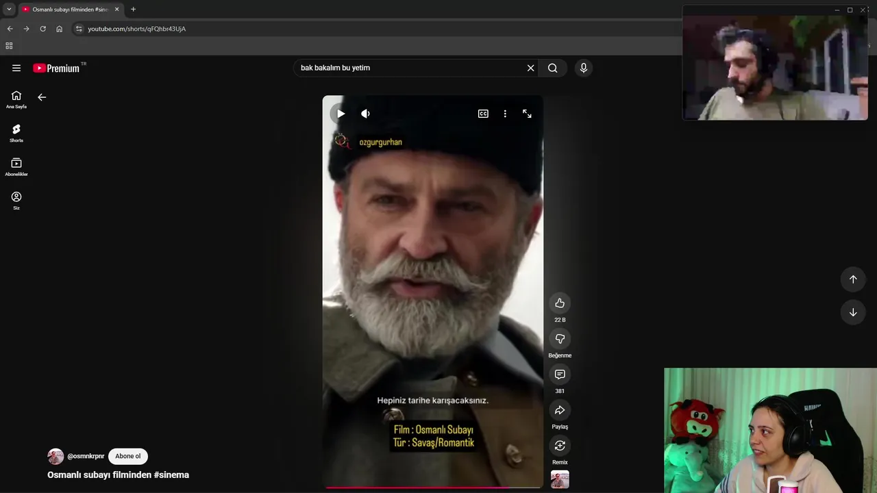
Task: Go to the previous short with up arrow
Action: [x=853, y=279]
